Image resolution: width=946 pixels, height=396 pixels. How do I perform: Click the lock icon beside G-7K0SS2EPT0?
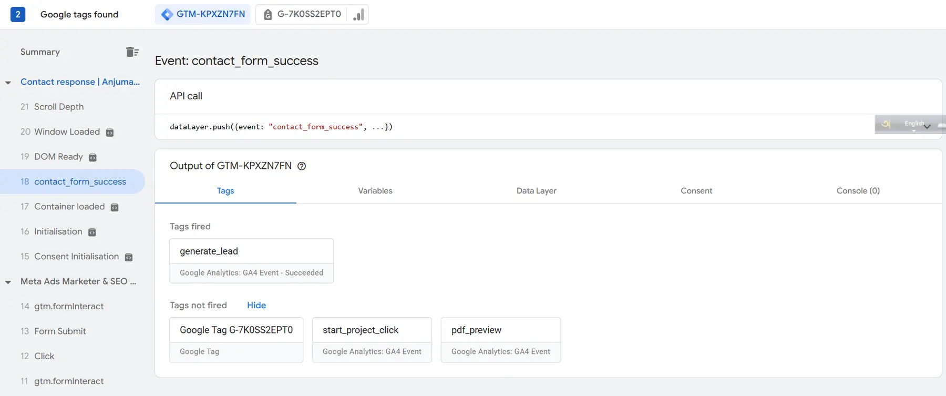point(268,15)
